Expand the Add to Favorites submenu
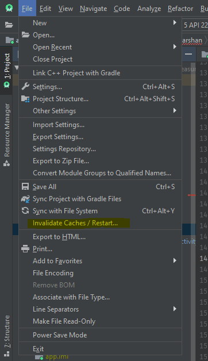208x361 pixels. (x=175, y=260)
